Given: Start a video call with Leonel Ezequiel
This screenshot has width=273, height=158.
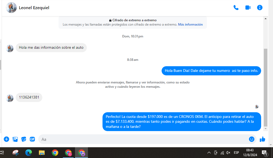Looking at the screenshot, I should 248,8.
